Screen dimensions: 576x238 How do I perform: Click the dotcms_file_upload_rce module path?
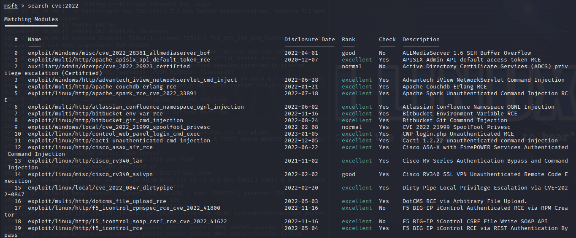[x=97, y=201]
